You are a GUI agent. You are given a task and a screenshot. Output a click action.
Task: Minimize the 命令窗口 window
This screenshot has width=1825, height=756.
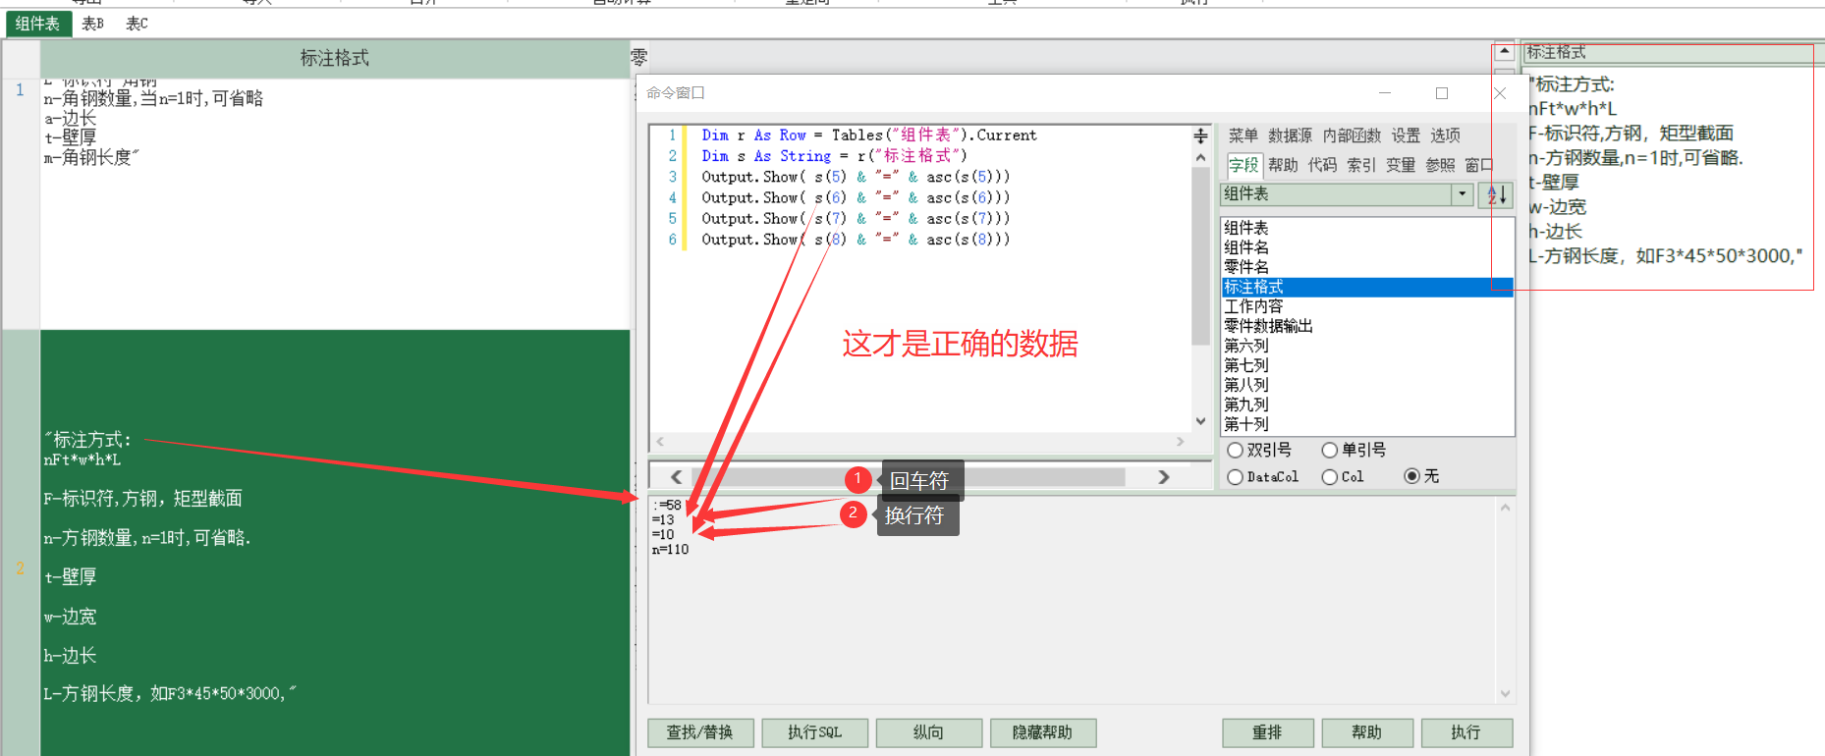pyautogui.click(x=1385, y=93)
